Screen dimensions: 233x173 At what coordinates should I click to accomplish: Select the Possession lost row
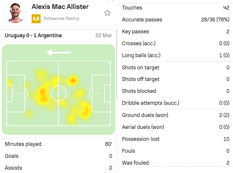coord(175,139)
